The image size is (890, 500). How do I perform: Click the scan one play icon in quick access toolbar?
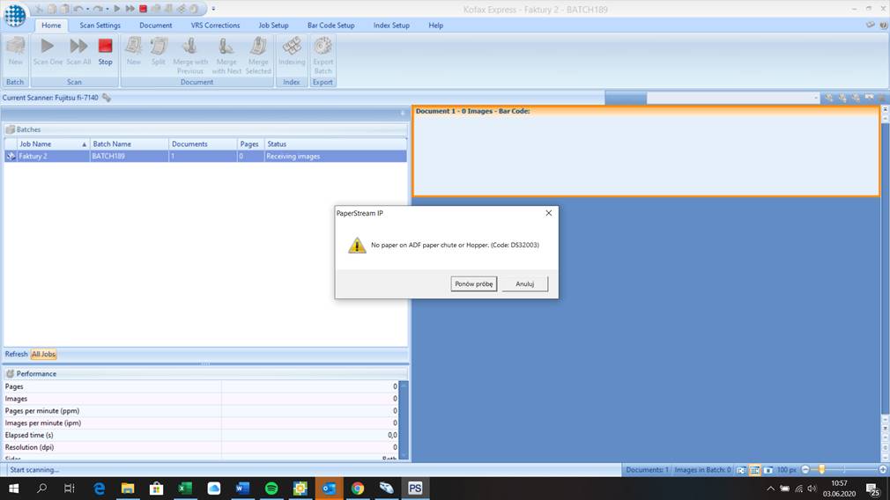coord(117,9)
